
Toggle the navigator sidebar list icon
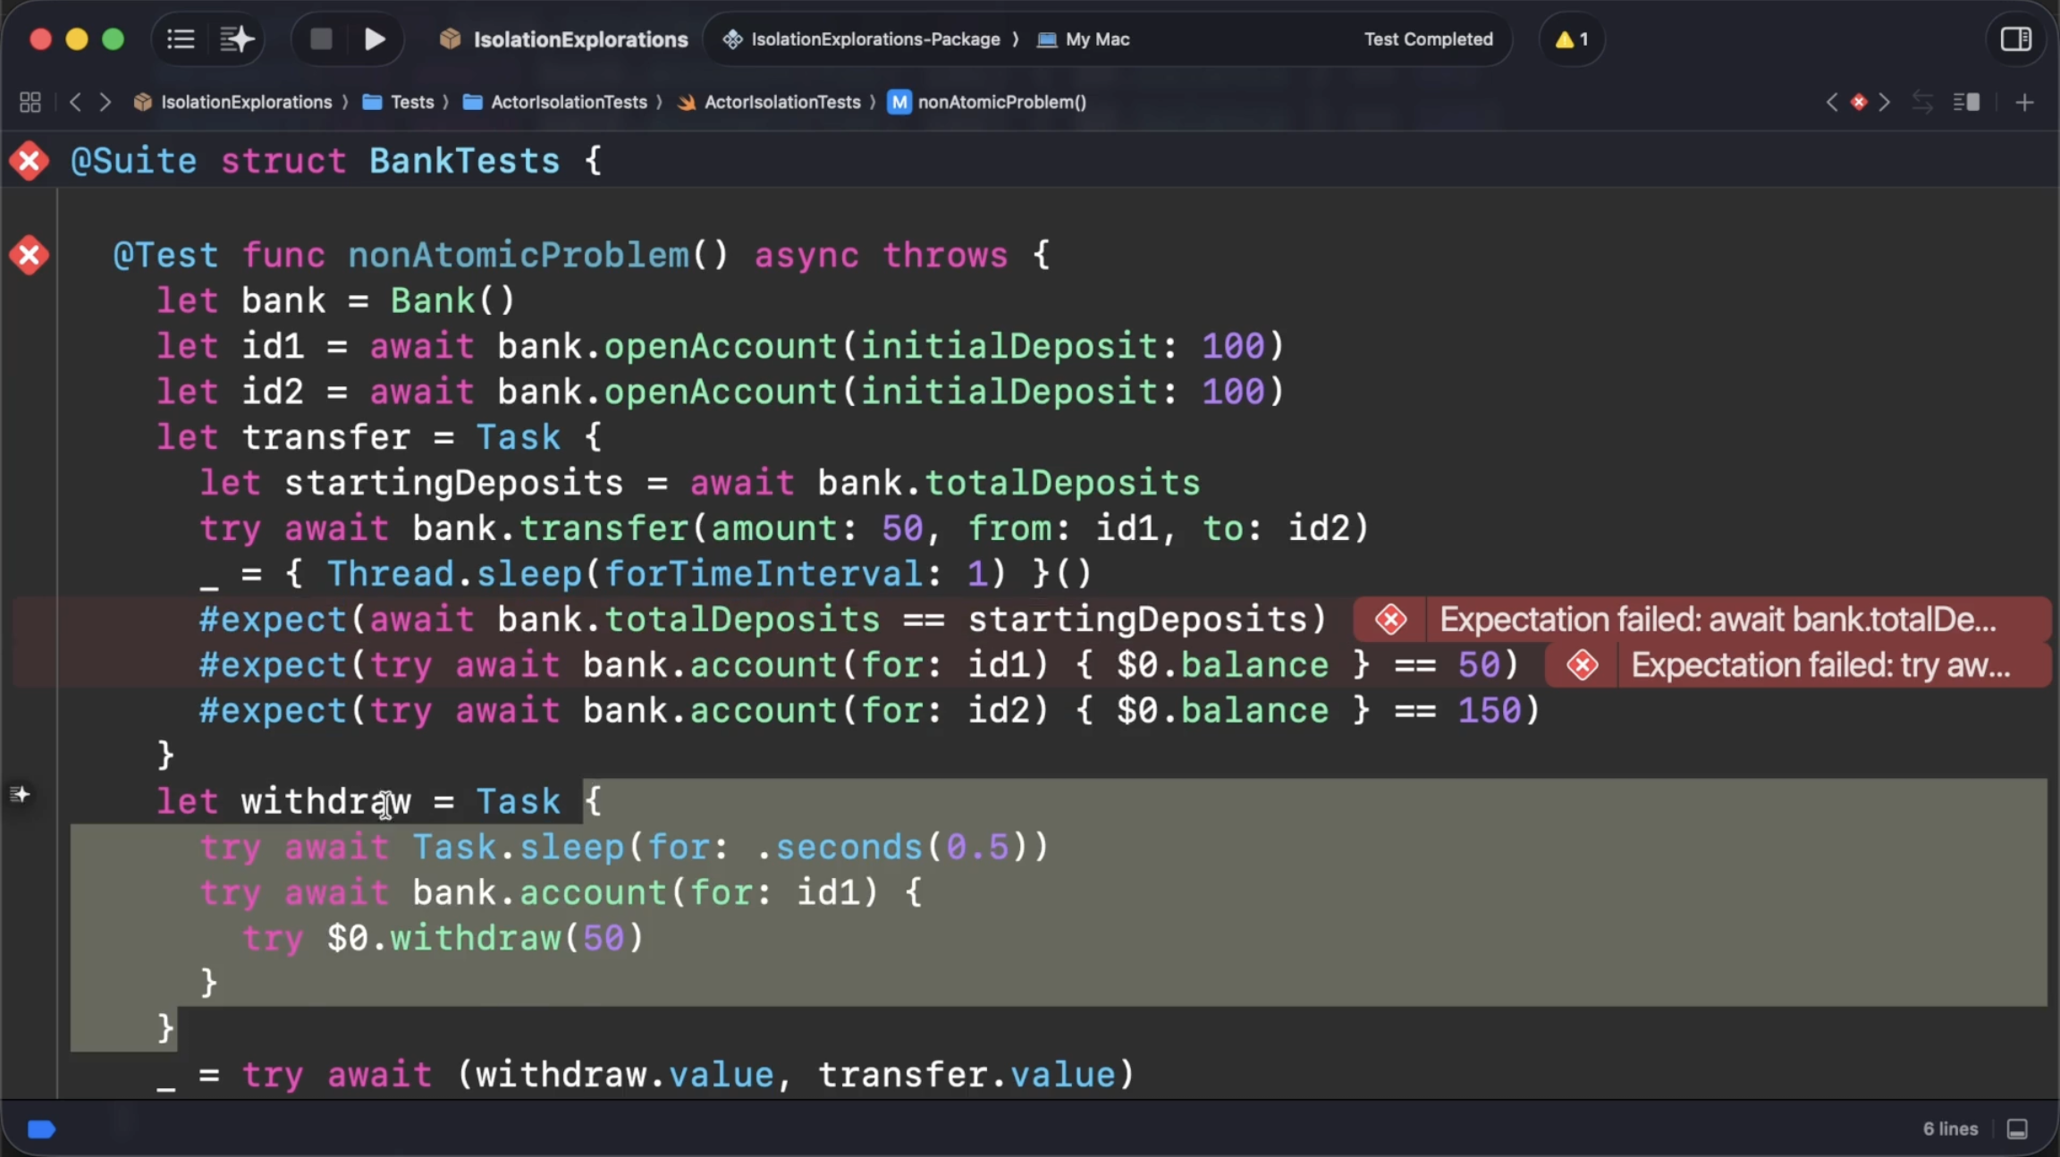(x=181, y=39)
